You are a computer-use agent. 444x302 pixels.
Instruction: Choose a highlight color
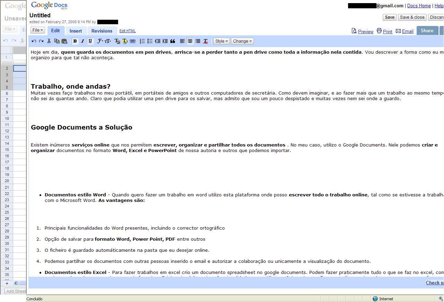tap(125, 41)
